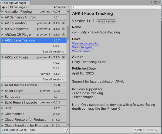Click com.unity.xr.arkit-face-tracking name text

pos(96,32)
